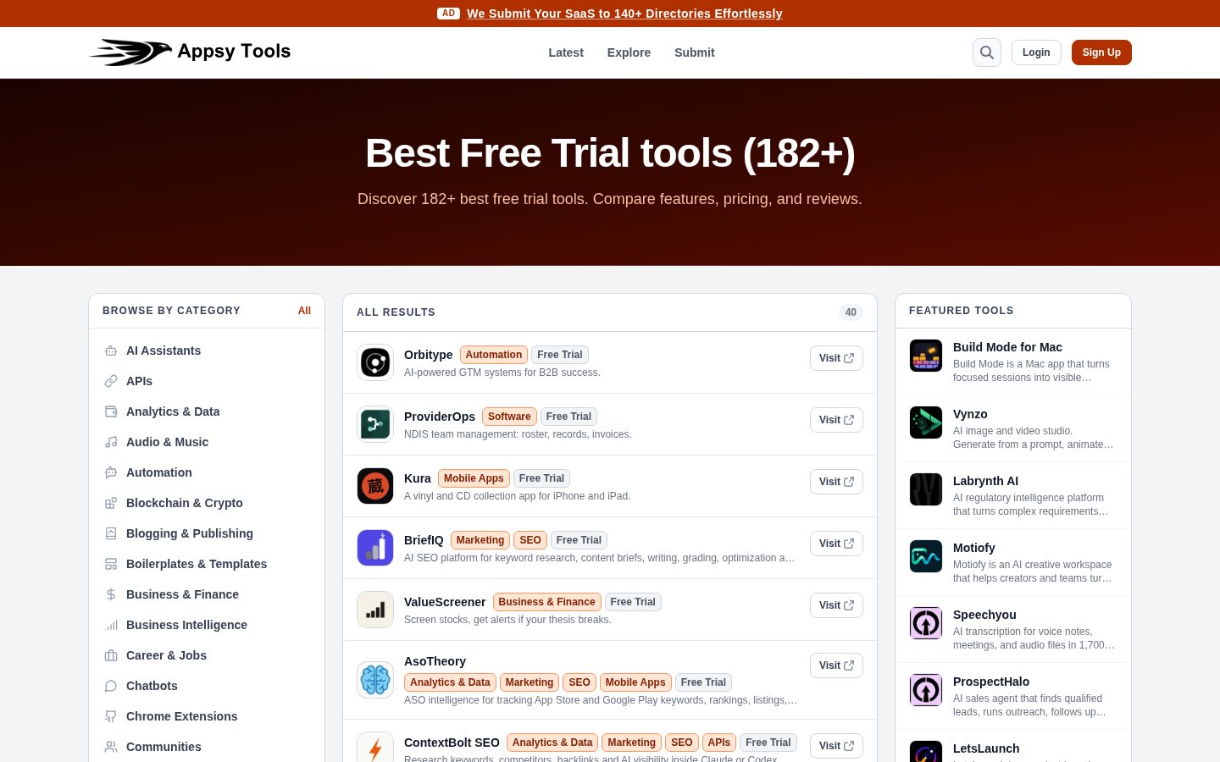Click the Kura app icon
1220x762 pixels.
click(x=375, y=486)
